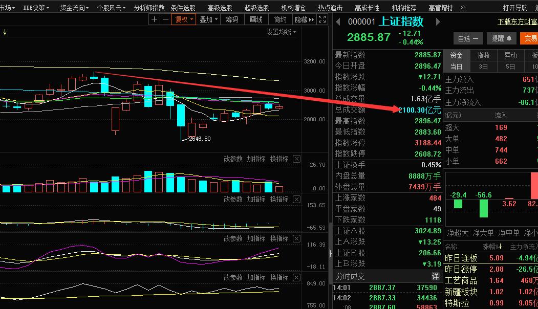This screenshot has width=538, height=309.
Task: Open 分析师指数 menu
Action: pyautogui.click(x=149, y=8)
